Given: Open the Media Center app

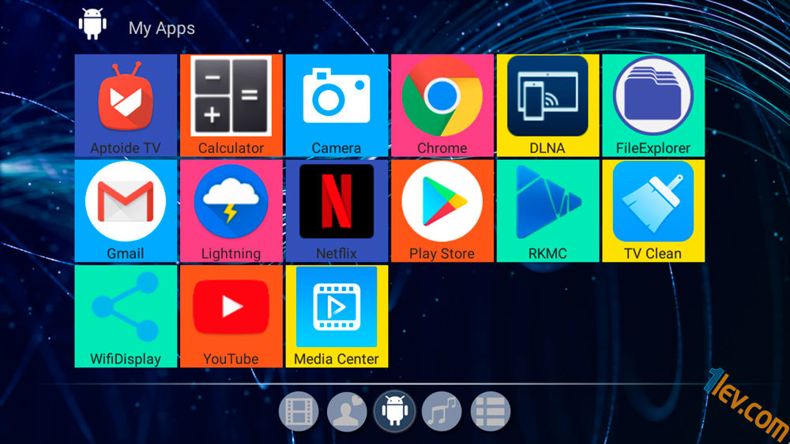Looking at the screenshot, I should 337,316.
